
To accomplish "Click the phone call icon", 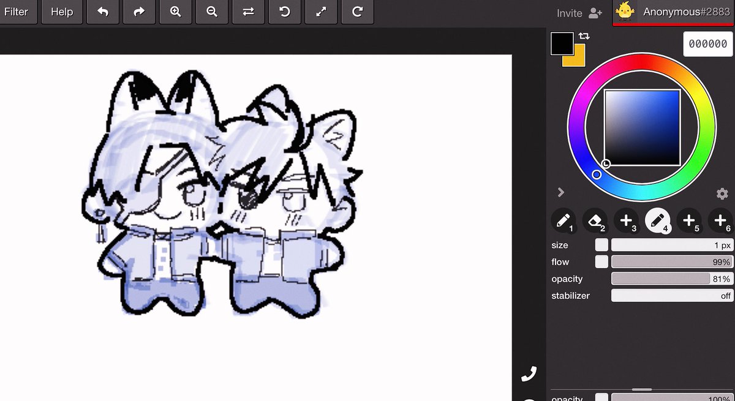I will pyautogui.click(x=529, y=373).
